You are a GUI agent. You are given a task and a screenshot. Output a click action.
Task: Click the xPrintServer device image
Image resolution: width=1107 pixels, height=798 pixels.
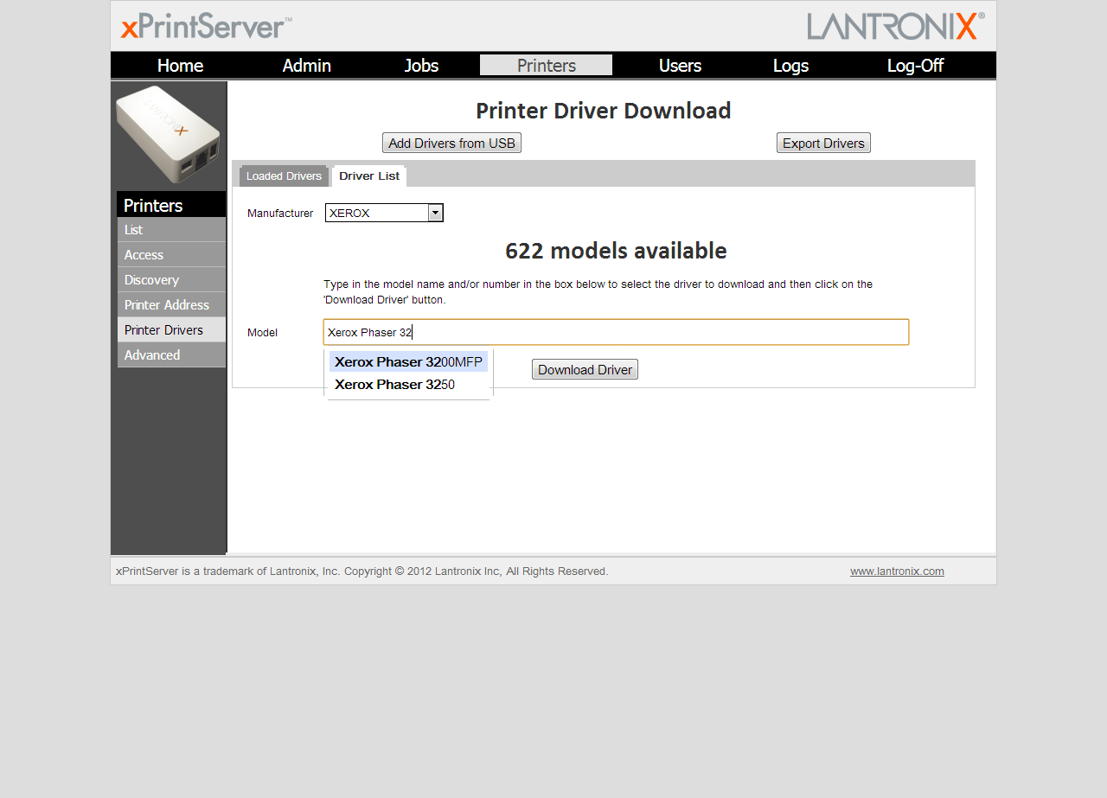(x=169, y=134)
